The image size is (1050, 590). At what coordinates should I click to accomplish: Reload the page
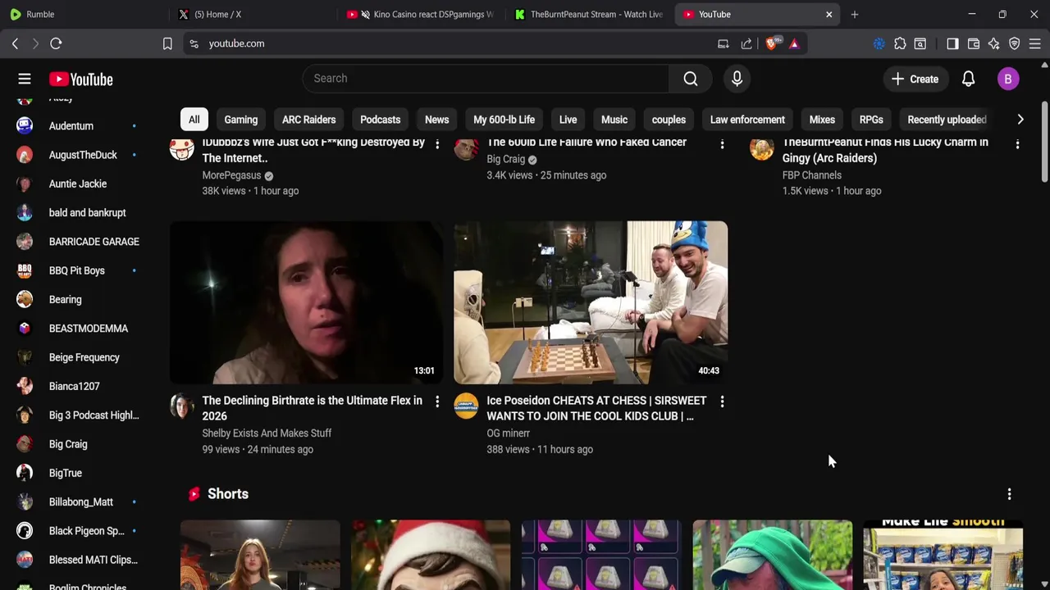coord(56,43)
